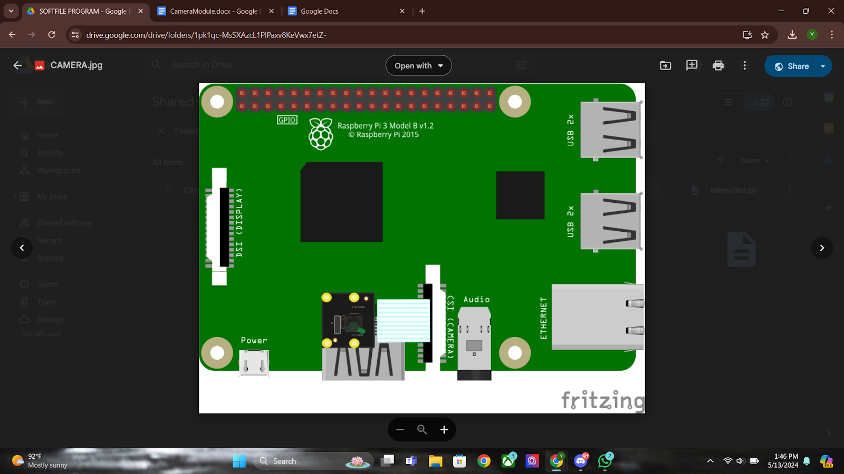Screen dimensions: 844x474
Task: Open the notifications bell icon
Action: [807, 461]
